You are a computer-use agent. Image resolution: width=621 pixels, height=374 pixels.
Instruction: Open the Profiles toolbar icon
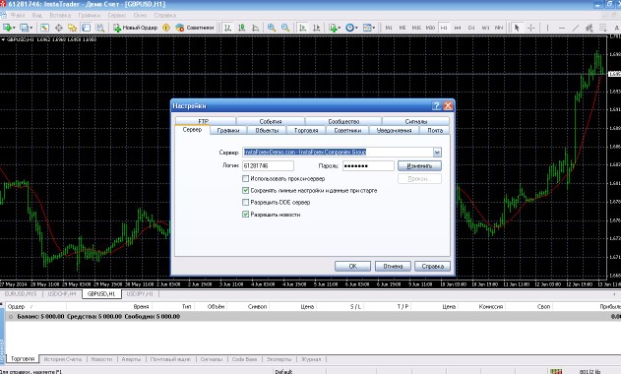(x=25, y=28)
